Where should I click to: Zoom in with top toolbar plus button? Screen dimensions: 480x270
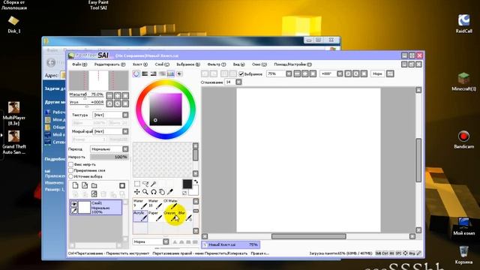pyautogui.click(x=305, y=73)
